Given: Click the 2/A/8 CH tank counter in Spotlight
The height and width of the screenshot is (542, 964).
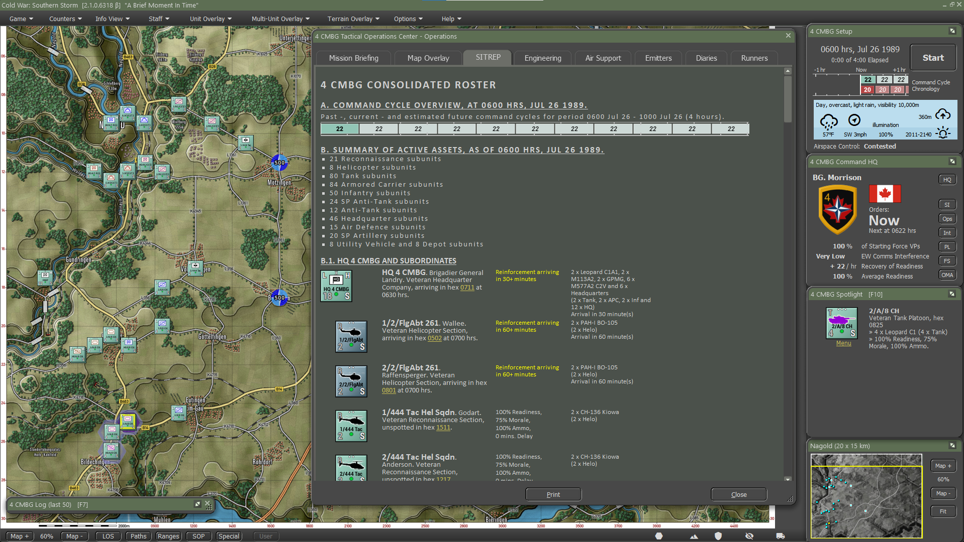Looking at the screenshot, I should [841, 323].
